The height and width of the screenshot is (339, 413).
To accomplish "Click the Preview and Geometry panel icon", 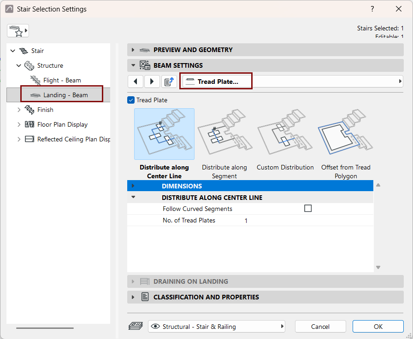I will point(145,50).
